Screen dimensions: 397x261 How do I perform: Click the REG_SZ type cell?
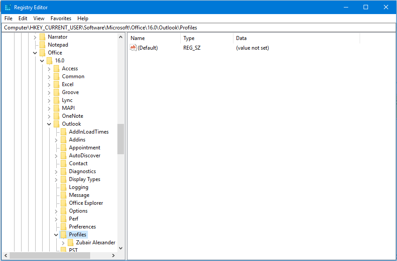point(192,48)
